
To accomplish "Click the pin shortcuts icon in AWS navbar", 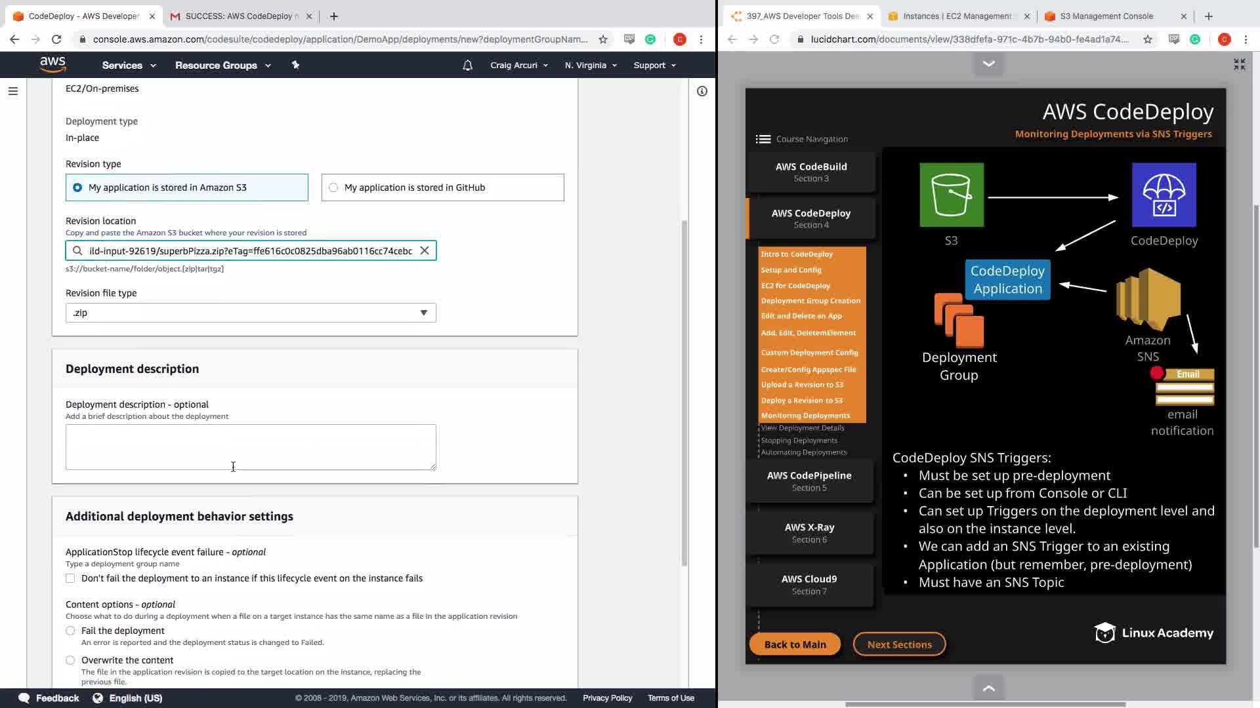I will (x=295, y=65).
